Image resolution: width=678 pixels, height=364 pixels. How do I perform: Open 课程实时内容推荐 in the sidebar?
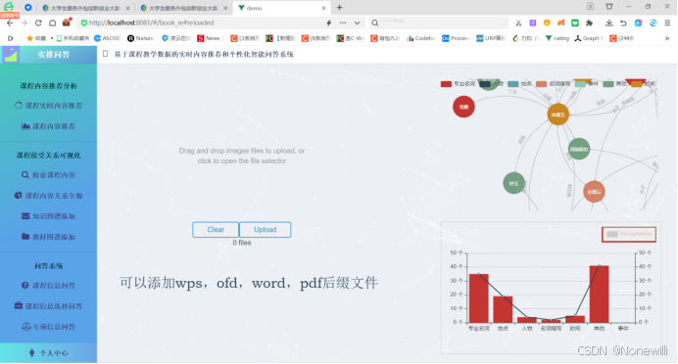pos(48,106)
